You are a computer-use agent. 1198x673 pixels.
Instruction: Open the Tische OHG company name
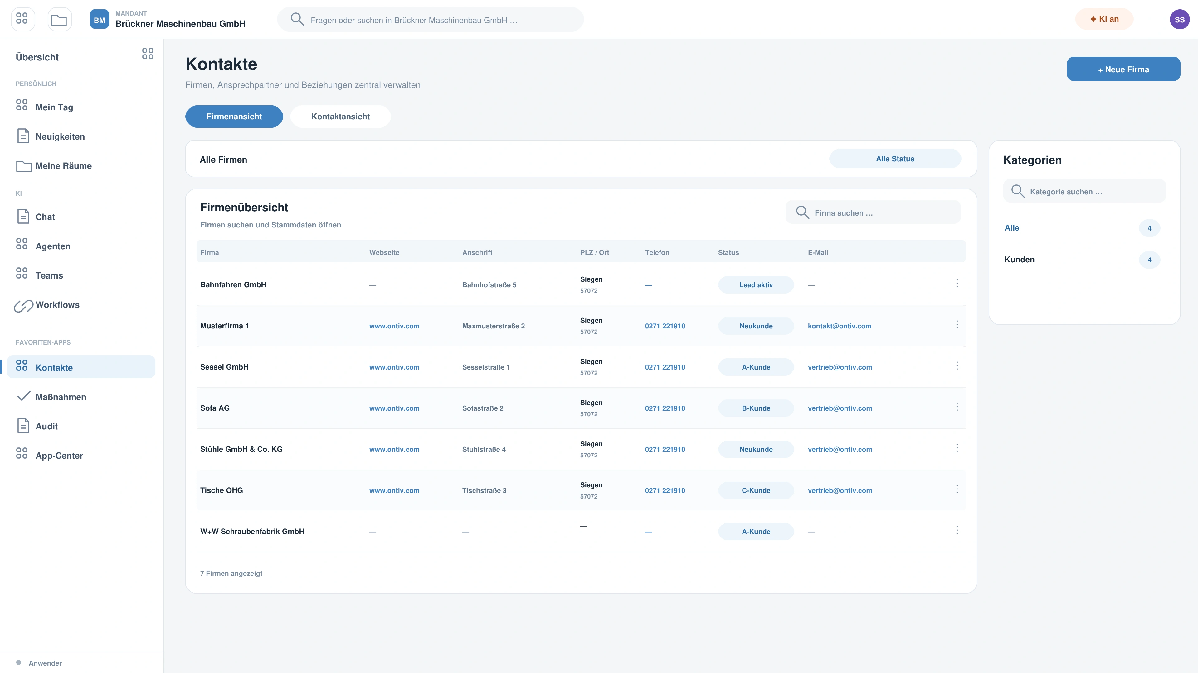tap(222, 490)
